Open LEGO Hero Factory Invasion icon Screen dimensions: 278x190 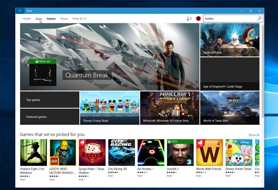tap(63, 153)
